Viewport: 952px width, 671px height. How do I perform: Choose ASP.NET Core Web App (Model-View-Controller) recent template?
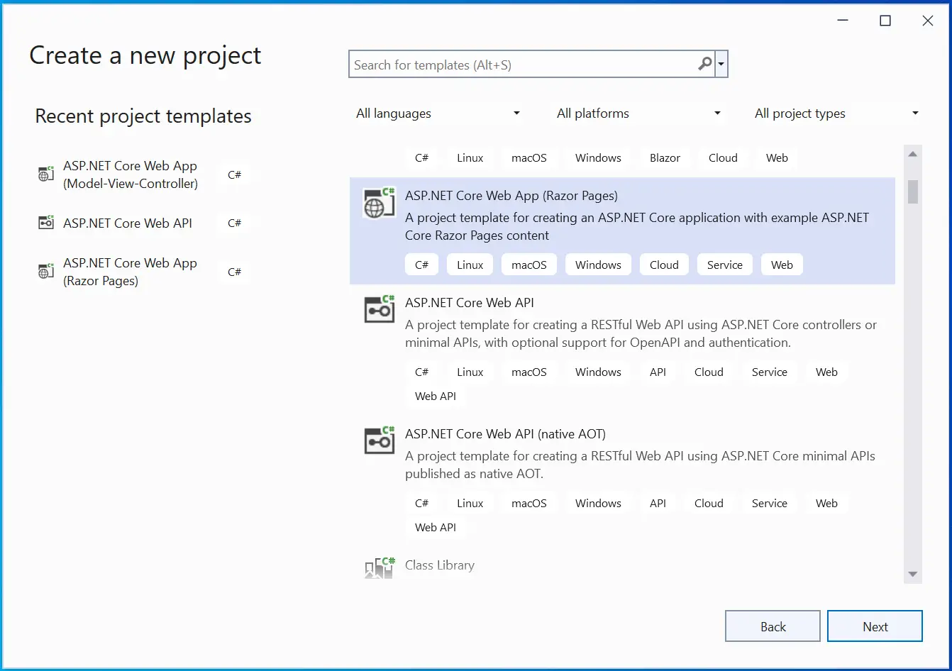coord(131,174)
